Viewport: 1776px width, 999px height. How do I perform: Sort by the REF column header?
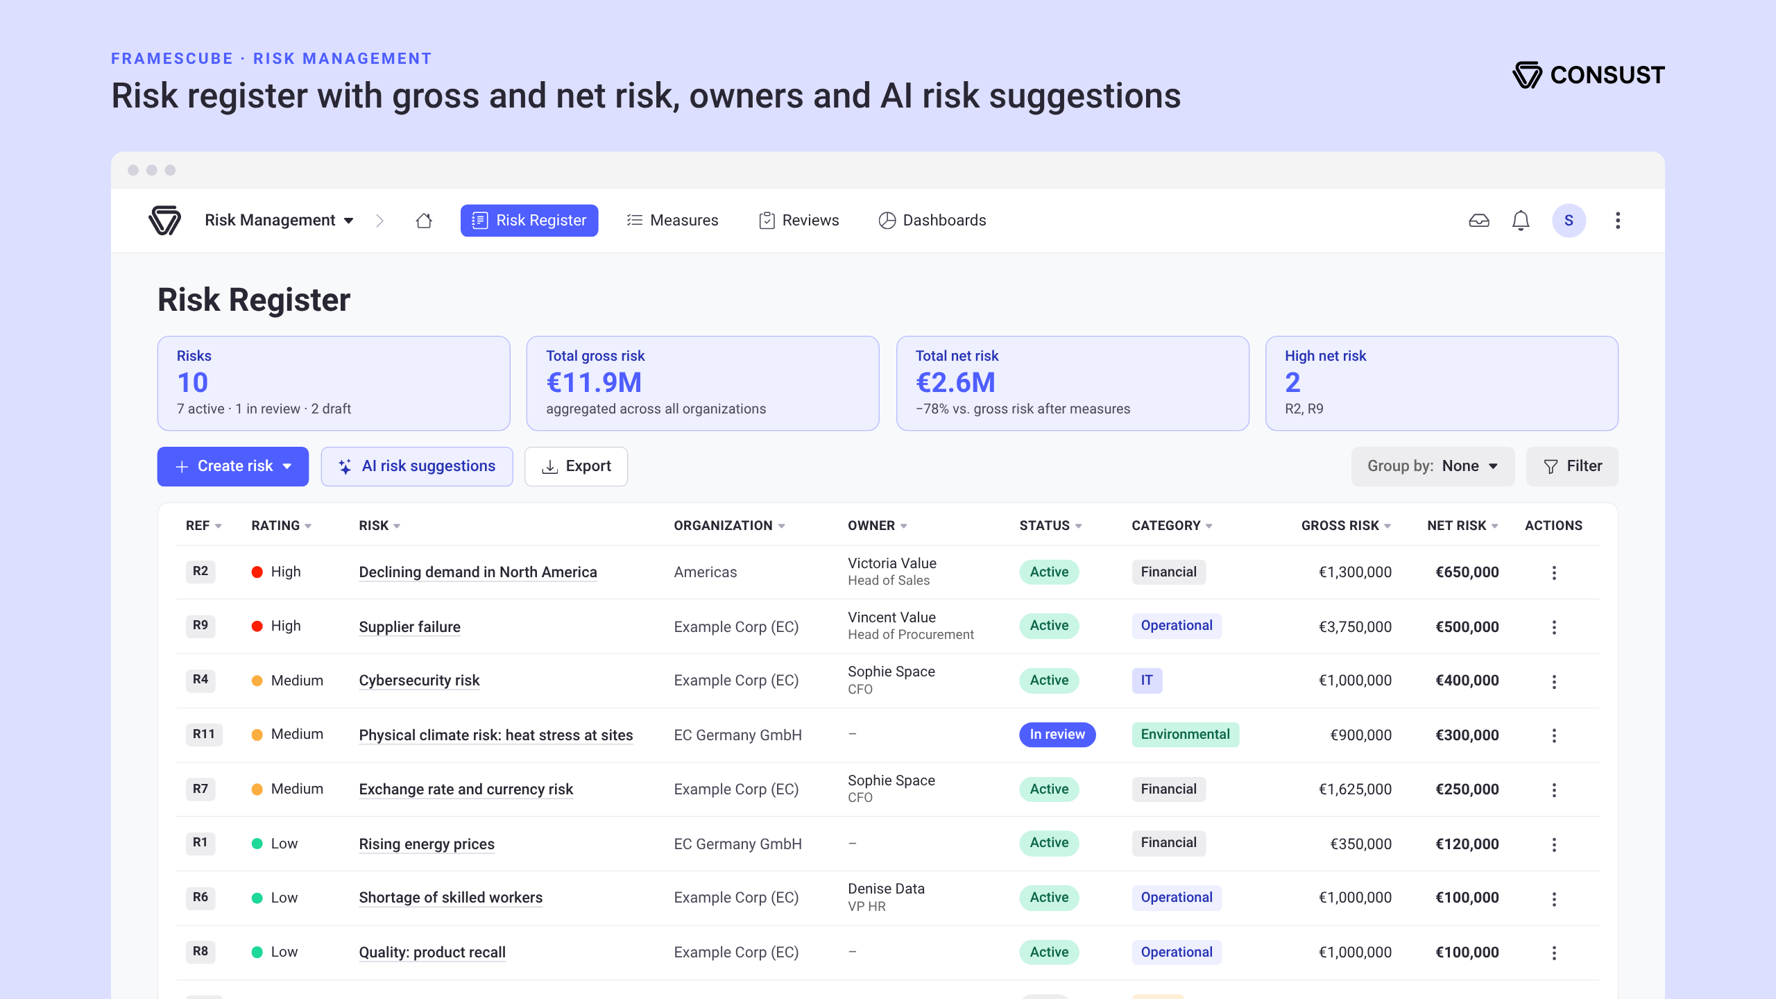[x=203, y=526]
